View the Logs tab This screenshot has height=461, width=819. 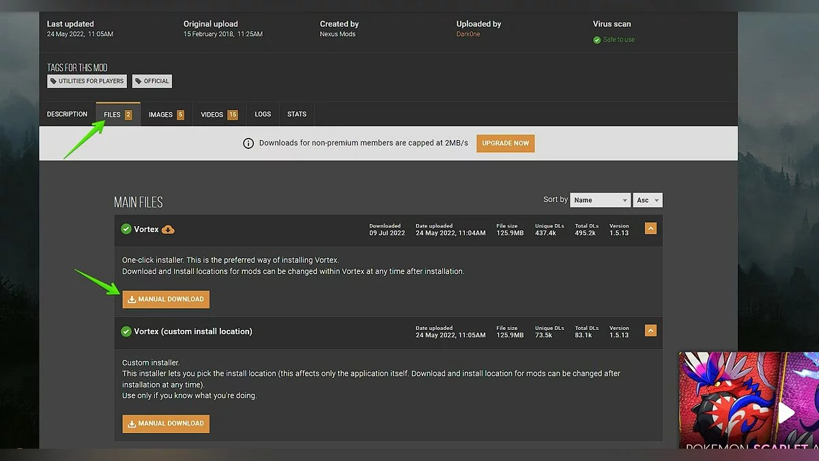263,115
